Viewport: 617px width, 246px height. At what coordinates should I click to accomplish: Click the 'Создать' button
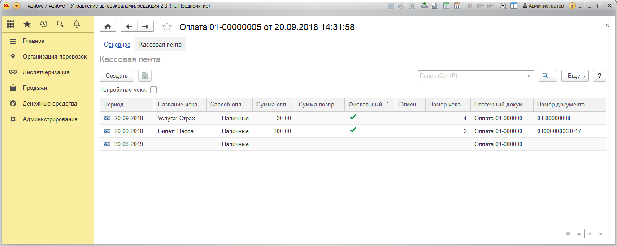[x=117, y=76]
